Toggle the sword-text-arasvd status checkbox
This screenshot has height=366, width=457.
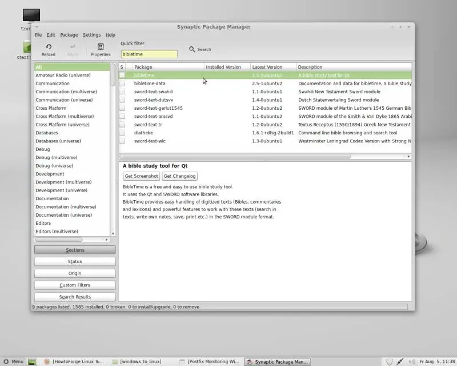click(x=122, y=116)
